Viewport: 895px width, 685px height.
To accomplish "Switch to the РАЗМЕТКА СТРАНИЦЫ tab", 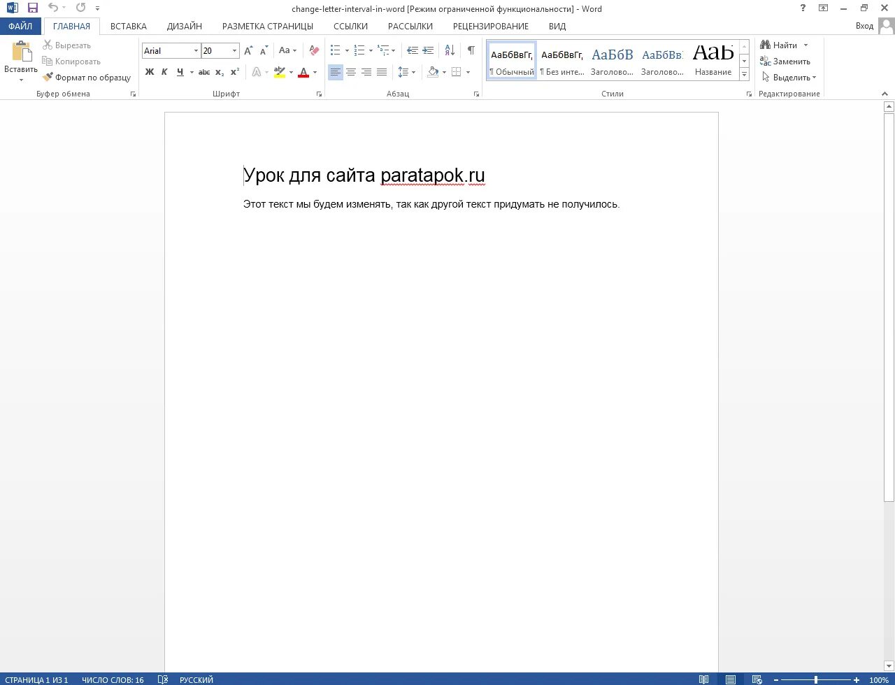I will (x=268, y=26).
